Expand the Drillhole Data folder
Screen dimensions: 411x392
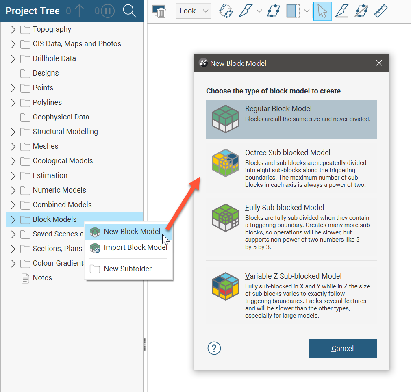13,59
